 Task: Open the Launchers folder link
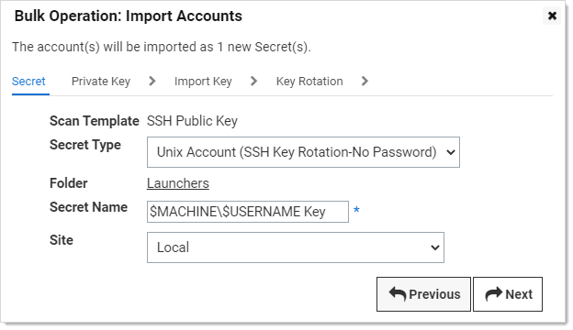[178, 183]
